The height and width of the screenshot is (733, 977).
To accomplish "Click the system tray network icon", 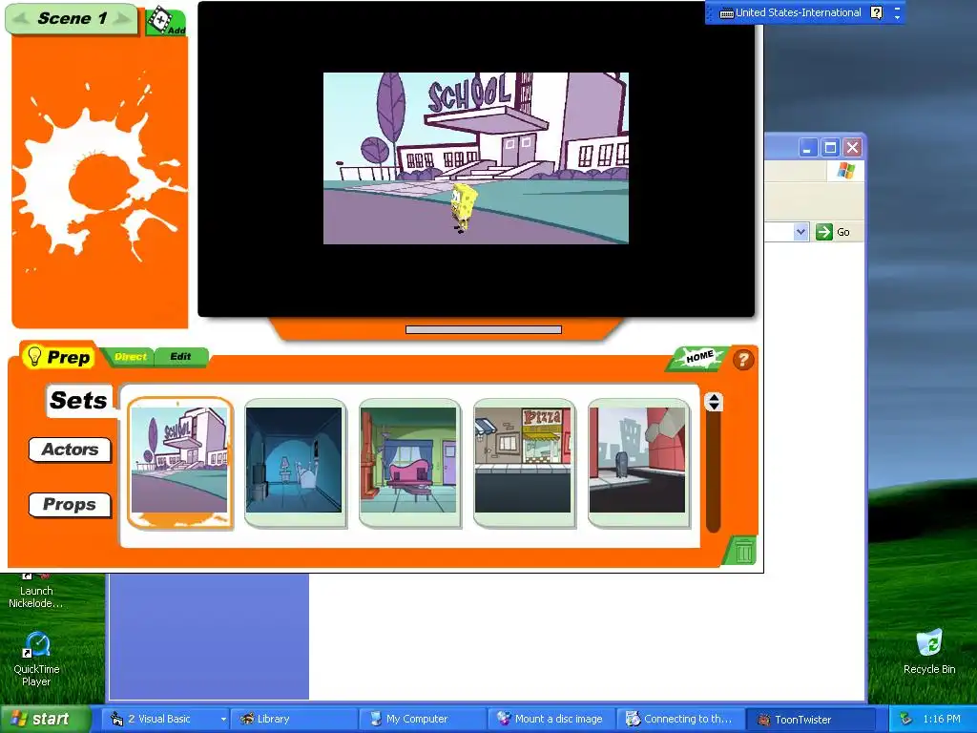I will [x=906, y=719].
